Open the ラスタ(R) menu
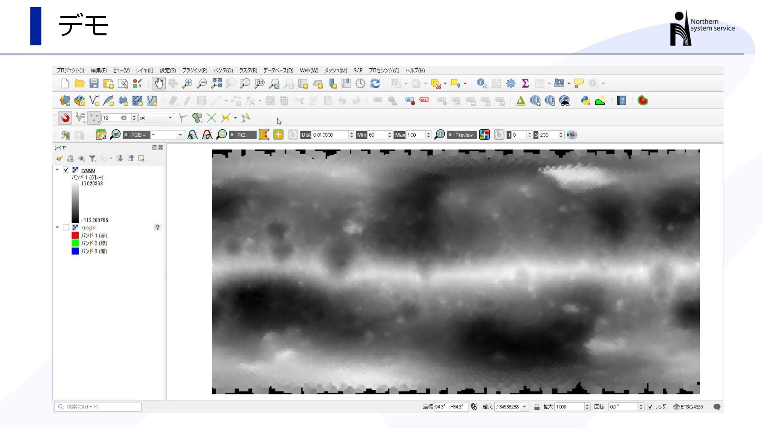The width and height of the screenshot is (763, 429). (x=248, y=70)
